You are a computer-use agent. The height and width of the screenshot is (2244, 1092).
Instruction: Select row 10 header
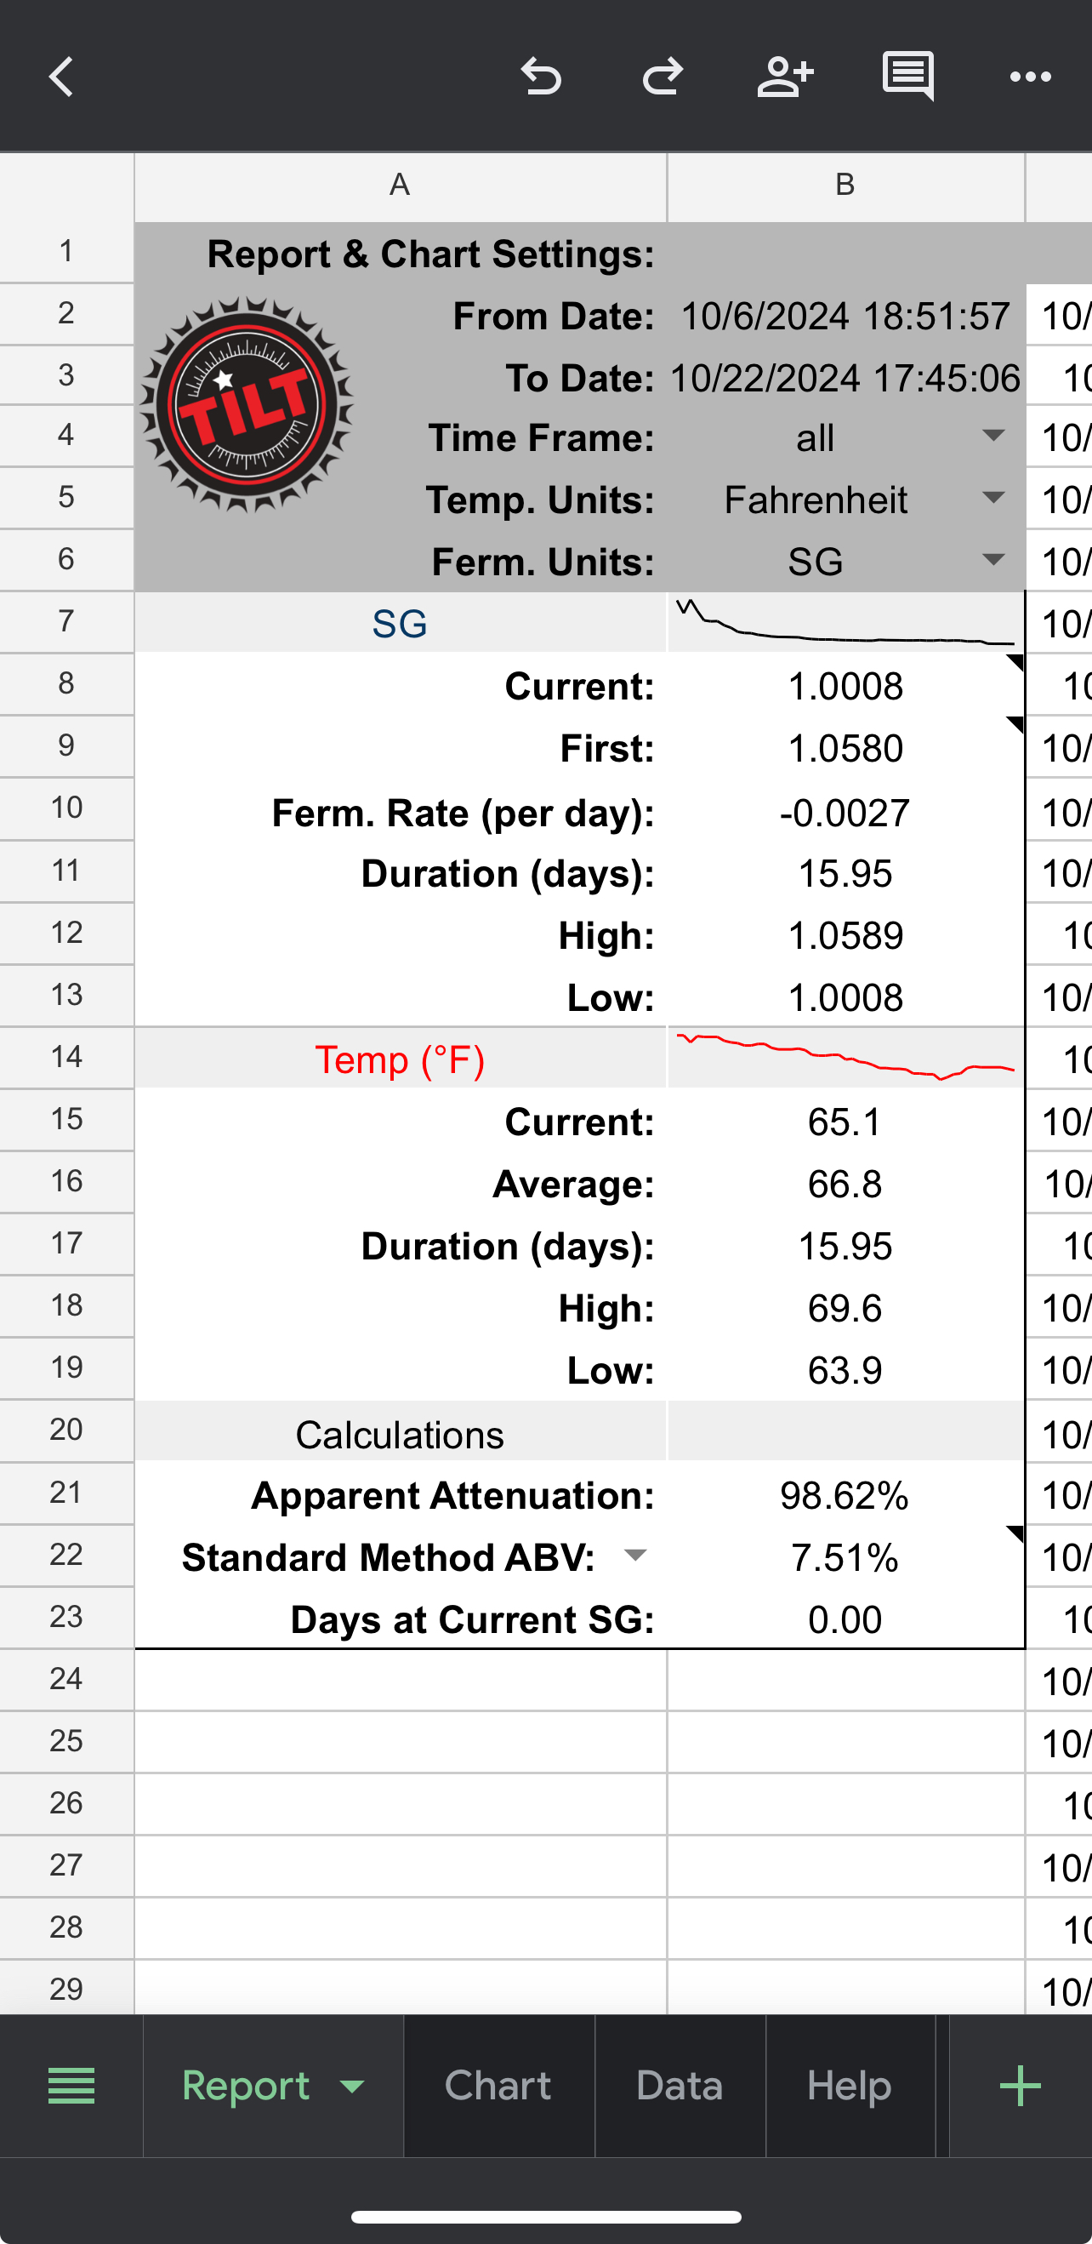click(x=66, y=808)
